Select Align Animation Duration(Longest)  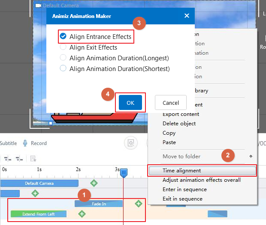[63, 58]
